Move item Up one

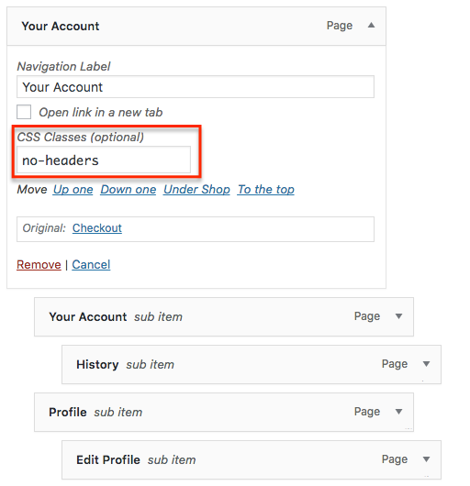(x=73, y=190)
